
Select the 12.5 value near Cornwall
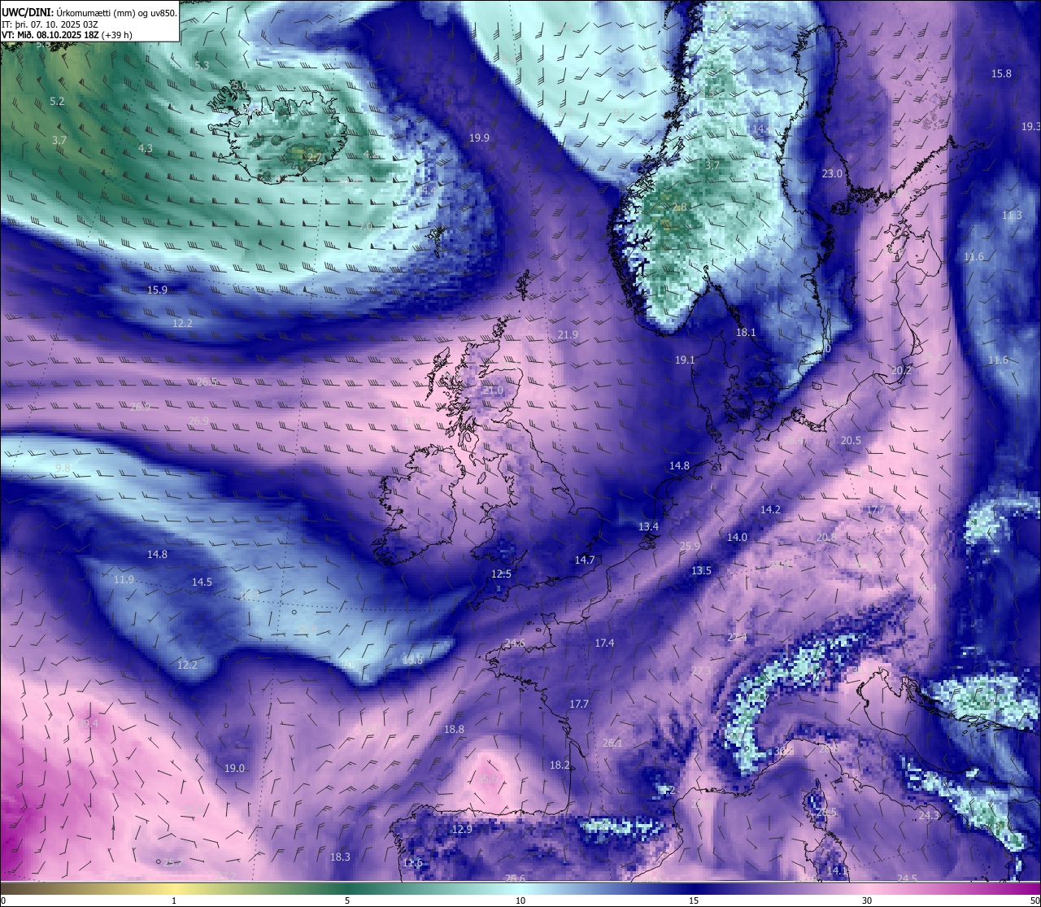click(501, 574)
